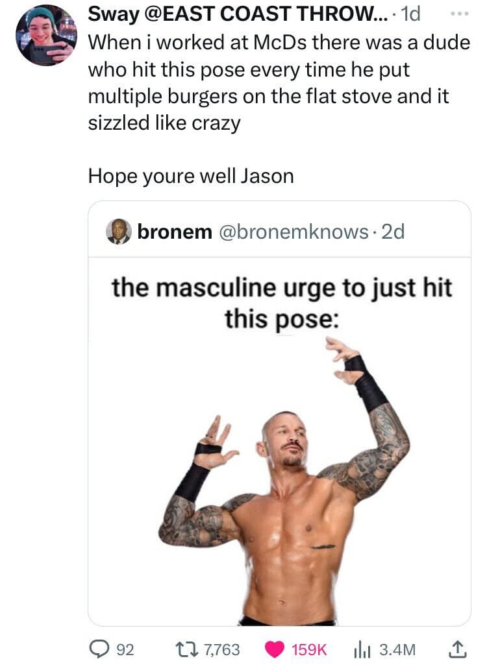
Task: Open the @bronemknows handle link
Action: tap(294, 232)
